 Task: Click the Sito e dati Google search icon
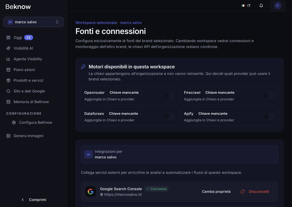point(8,91)
